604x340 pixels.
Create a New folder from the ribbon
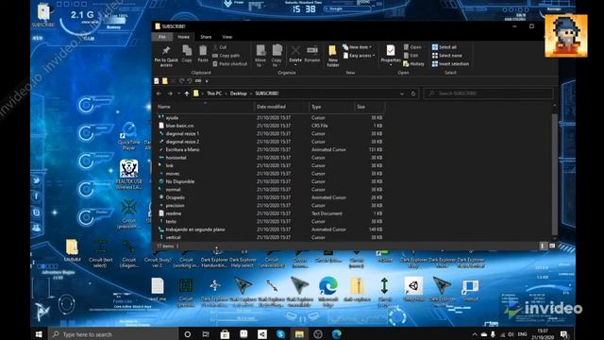click(x=333, y=56)
